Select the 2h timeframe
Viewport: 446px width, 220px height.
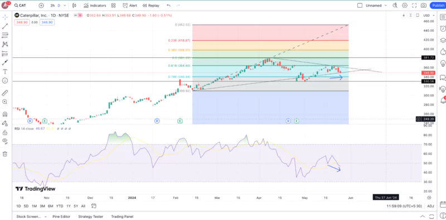(52, 6)
